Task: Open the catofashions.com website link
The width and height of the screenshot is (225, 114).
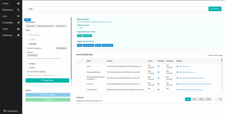Action: 184,66
